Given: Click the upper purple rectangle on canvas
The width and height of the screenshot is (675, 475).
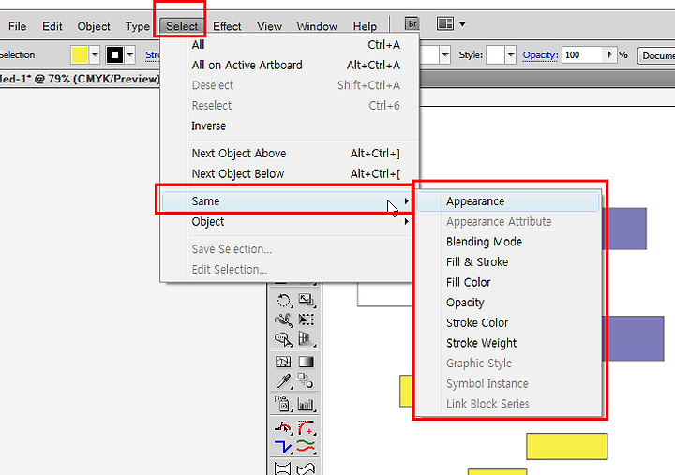Looking at the screenshot, I should [624, 229].
